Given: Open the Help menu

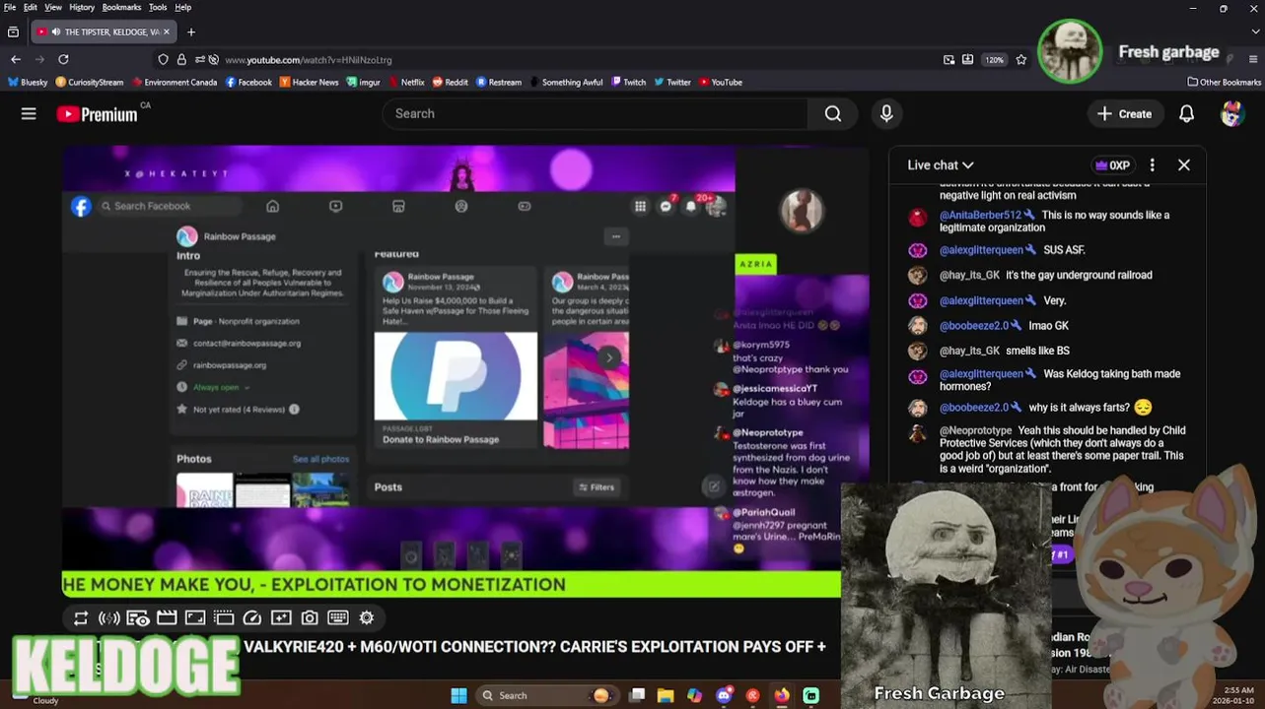Looking at the screenshot, I should 183,7.
